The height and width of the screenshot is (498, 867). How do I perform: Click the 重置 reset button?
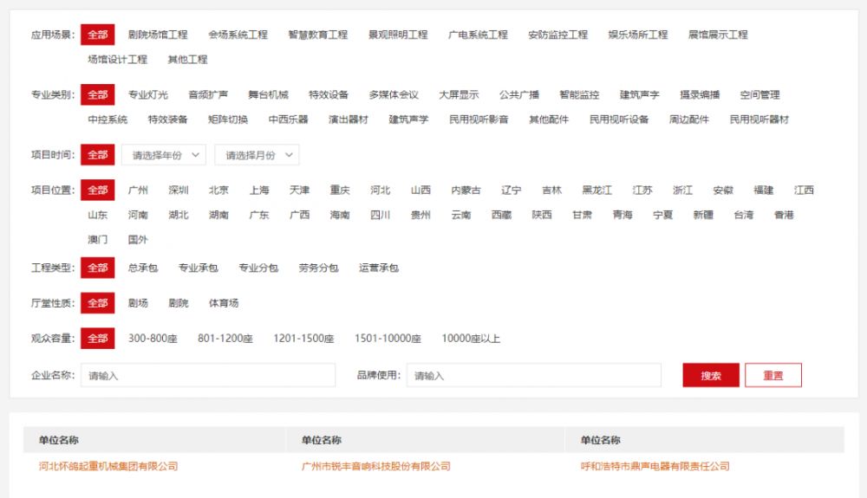tap(772, 375)
